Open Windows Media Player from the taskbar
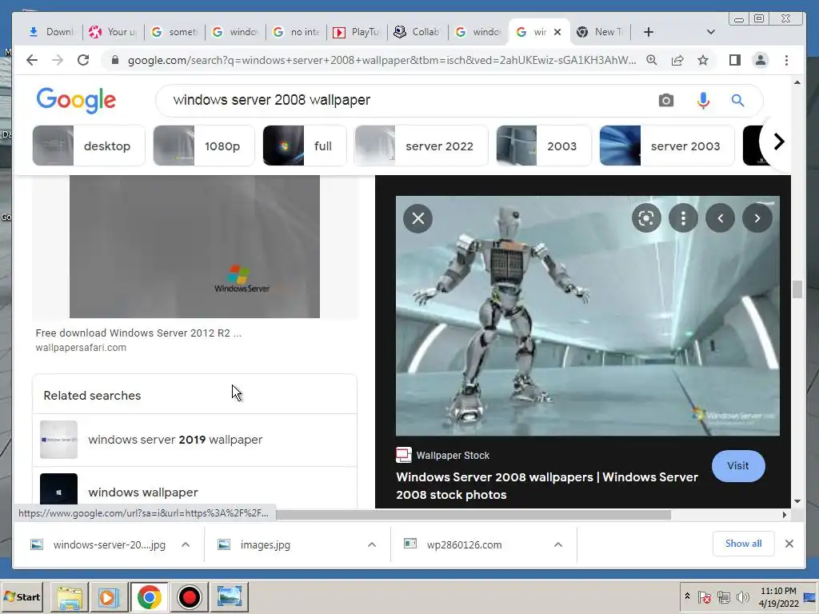This screenshot has height=614, width=819. point(109,596)
